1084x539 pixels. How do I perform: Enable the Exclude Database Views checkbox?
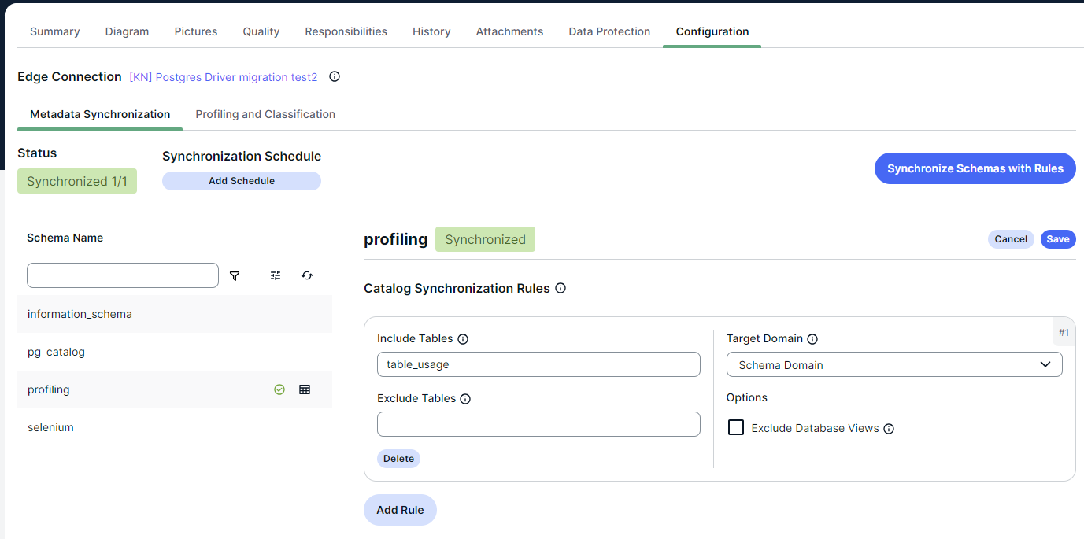click(x=736, y=427)
